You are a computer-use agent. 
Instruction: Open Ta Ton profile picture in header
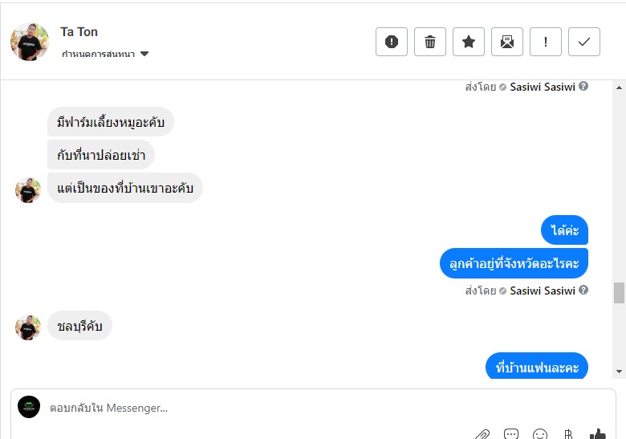[30, 42]
